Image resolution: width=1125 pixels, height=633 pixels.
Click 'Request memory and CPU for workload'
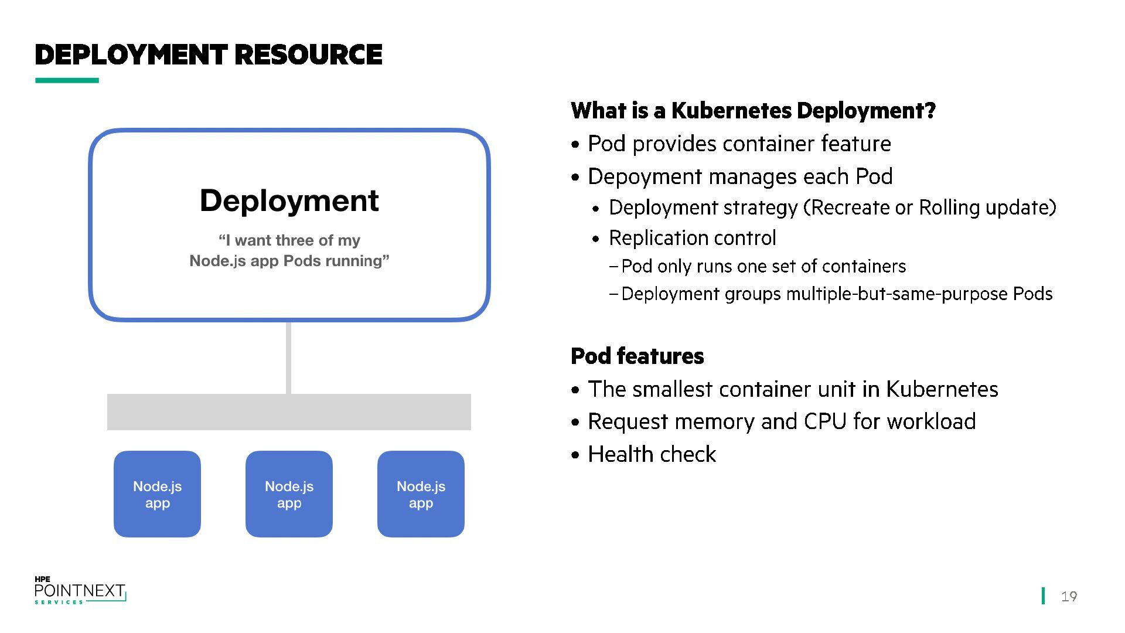click(x=782, y=421)
